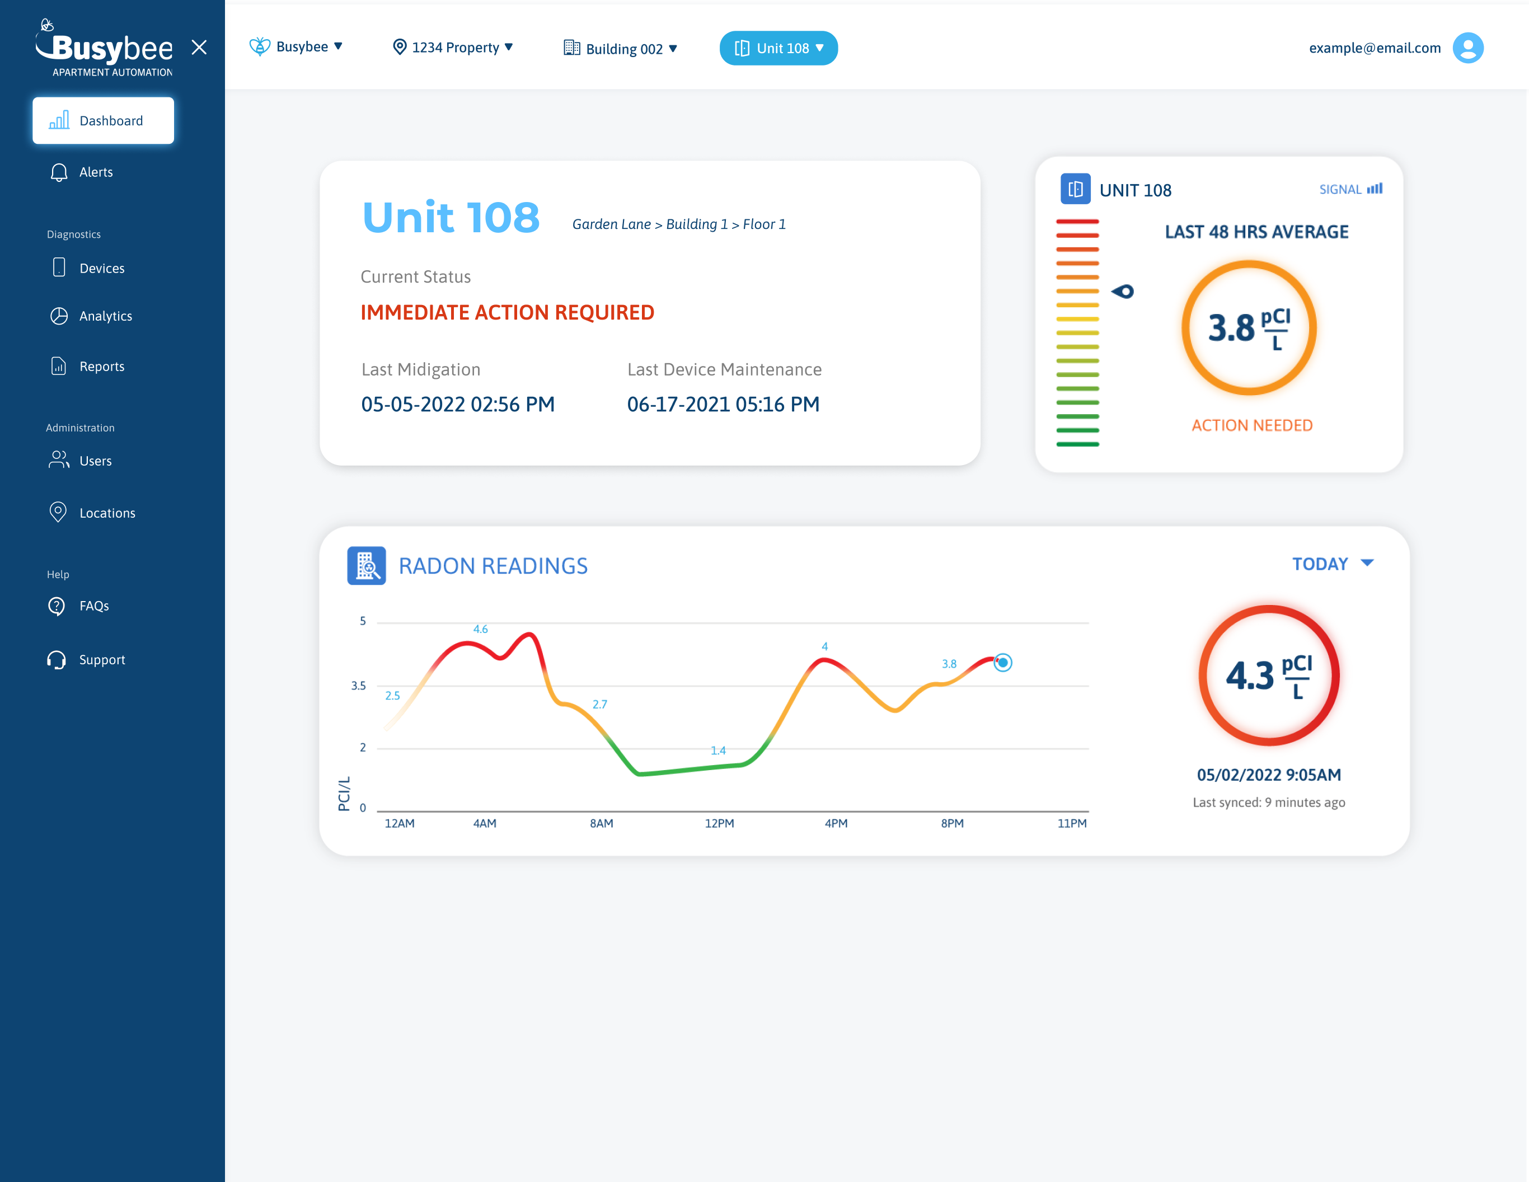Click the 8PM axis label on chart
Viewport: 1529px width, 1182px height.
[952, 823]
